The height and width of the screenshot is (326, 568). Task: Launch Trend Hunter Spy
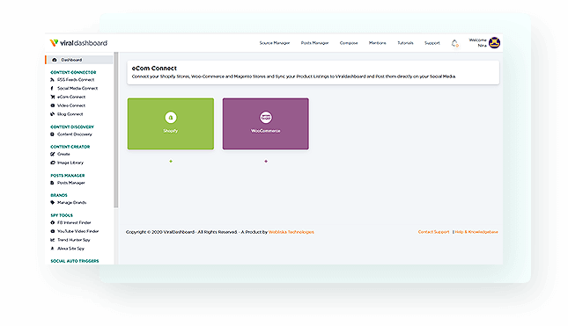[x=70, y=240]
